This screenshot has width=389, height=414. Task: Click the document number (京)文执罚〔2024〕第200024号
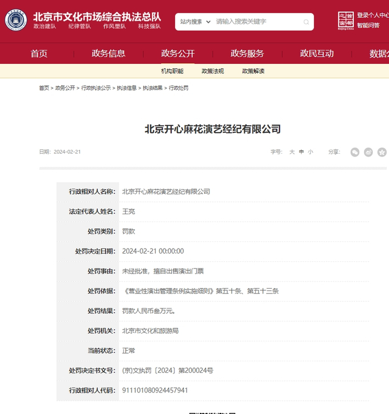pyautogui.click(x=168, y=370)
